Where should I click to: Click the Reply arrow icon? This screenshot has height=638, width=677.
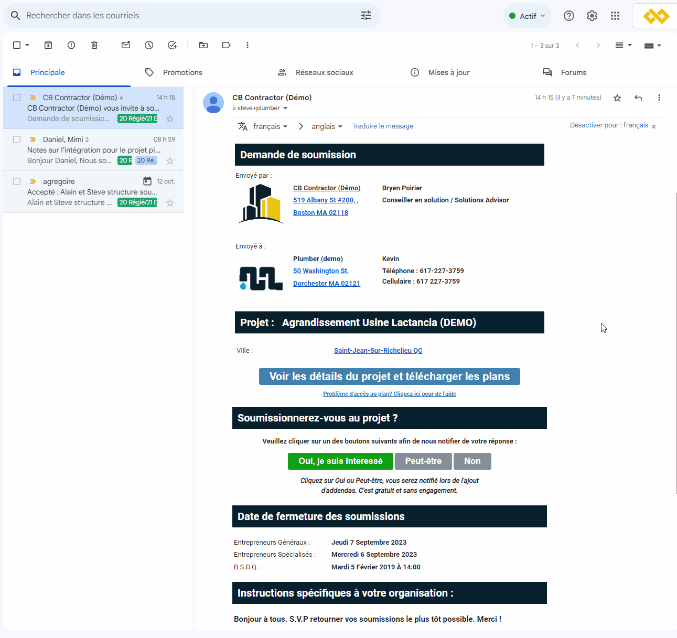point(638,98)
